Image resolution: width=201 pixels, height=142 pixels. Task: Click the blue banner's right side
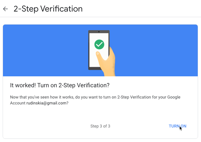click(156, 50)
